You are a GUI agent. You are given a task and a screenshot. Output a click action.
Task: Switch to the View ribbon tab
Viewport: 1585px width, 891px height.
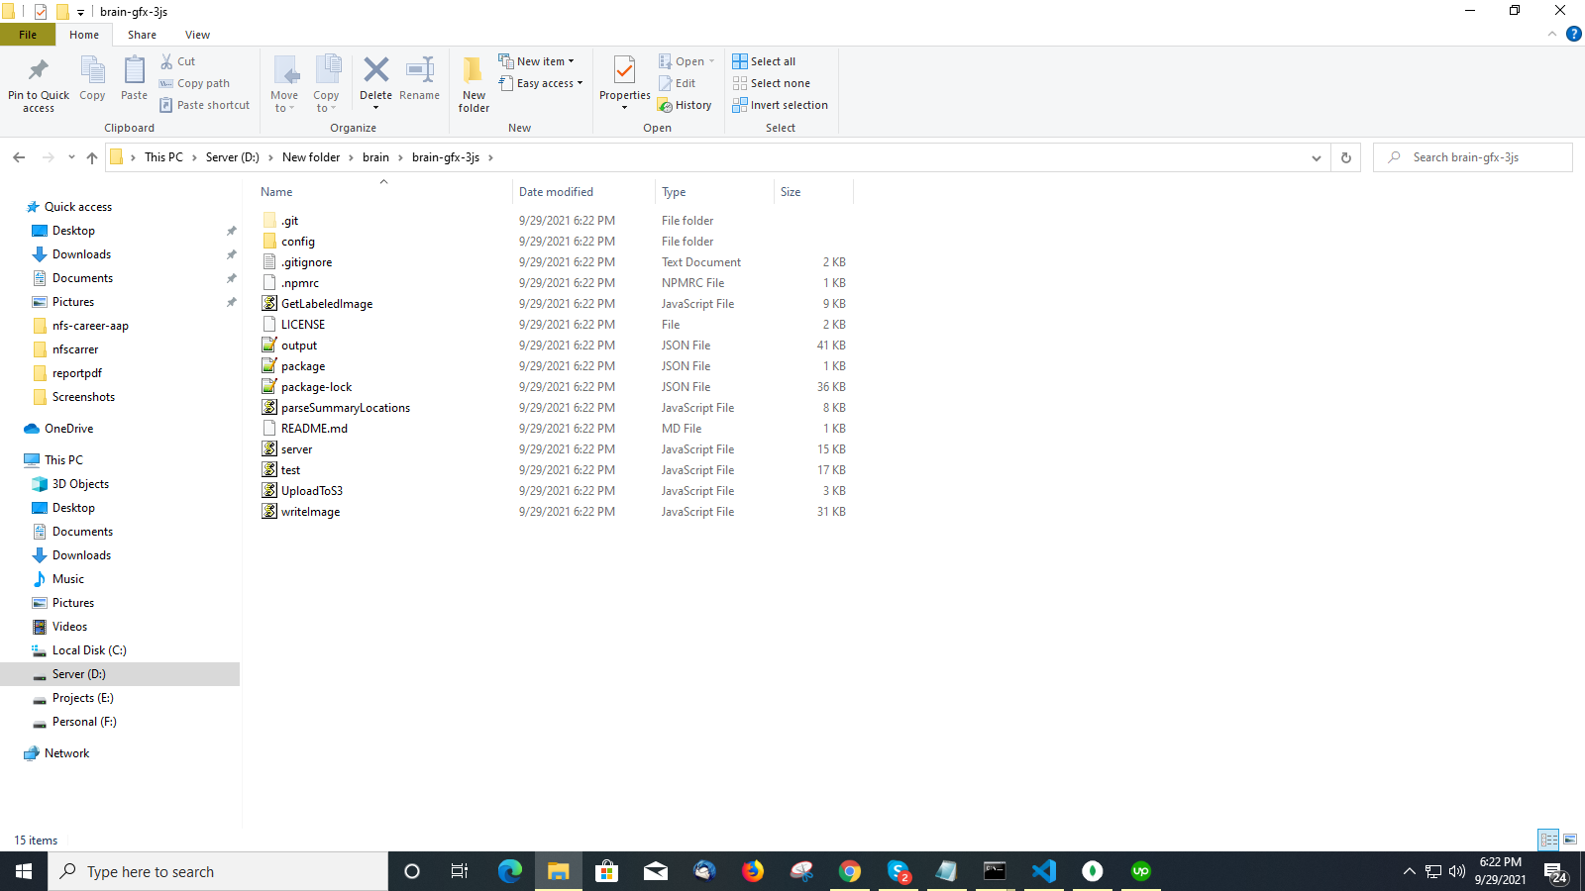click(197, 35)
